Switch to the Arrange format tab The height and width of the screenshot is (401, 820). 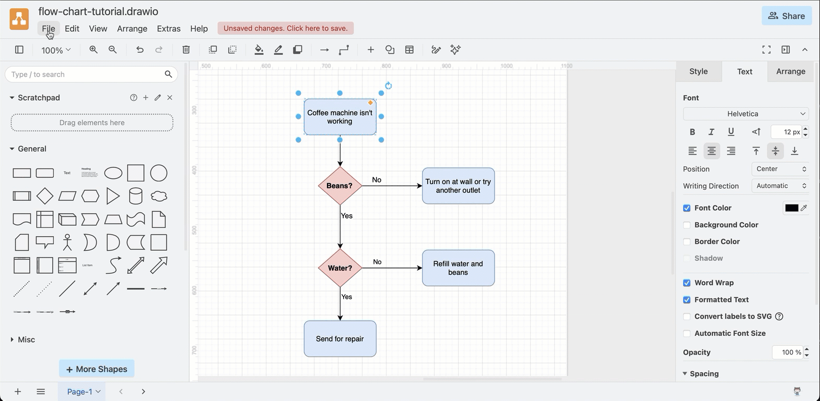coord(791,71)
